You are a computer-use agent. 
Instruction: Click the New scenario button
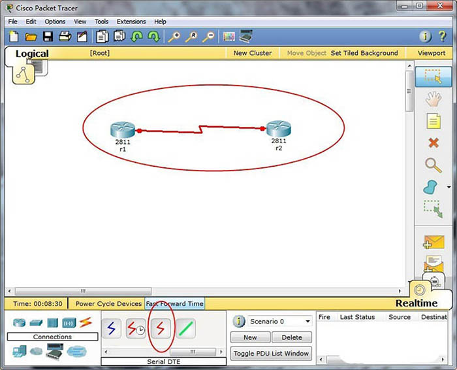point(250,337)
